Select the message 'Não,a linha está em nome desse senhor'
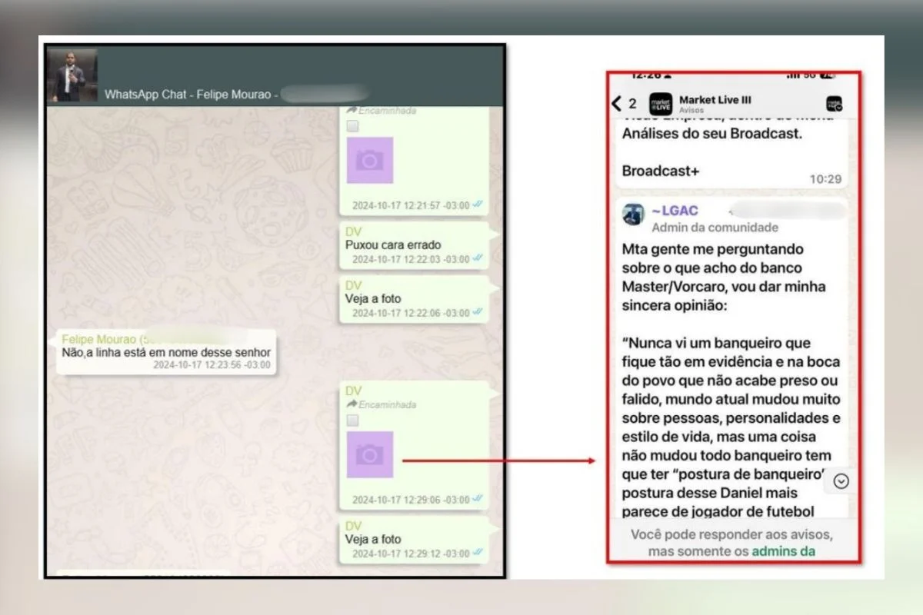This screenshot has height=615, width=923. [166, 352]
